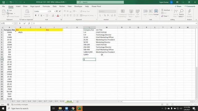
Task: Switch to the Formulas tab
Action: point(46,6)
